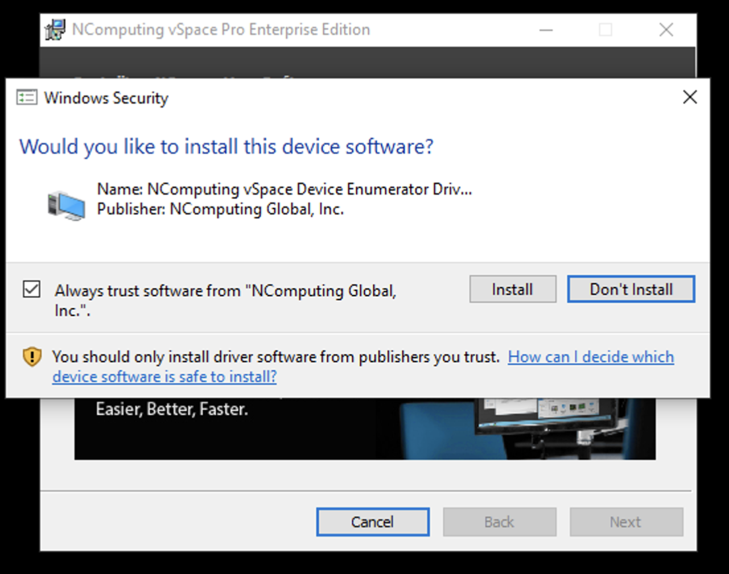Click the driver Name text line
Screen dimensions: 729x574
pos(284,189)
